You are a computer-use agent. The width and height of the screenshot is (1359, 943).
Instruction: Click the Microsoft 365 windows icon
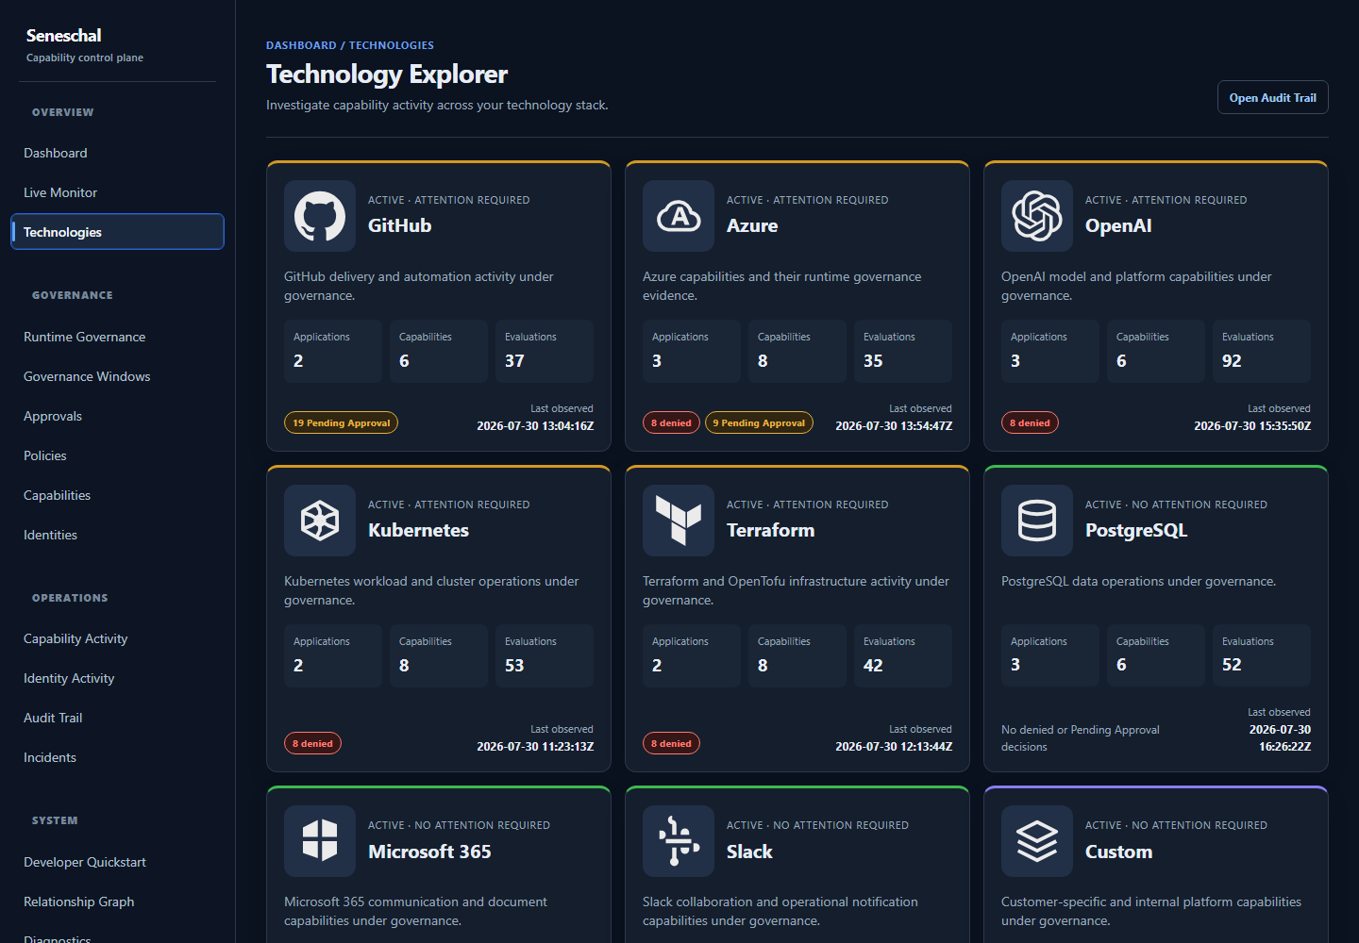(320, 841)
